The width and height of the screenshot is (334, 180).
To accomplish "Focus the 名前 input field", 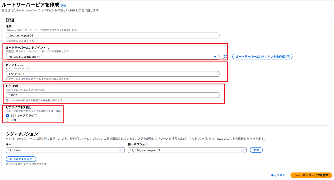I will pos(112,35).
